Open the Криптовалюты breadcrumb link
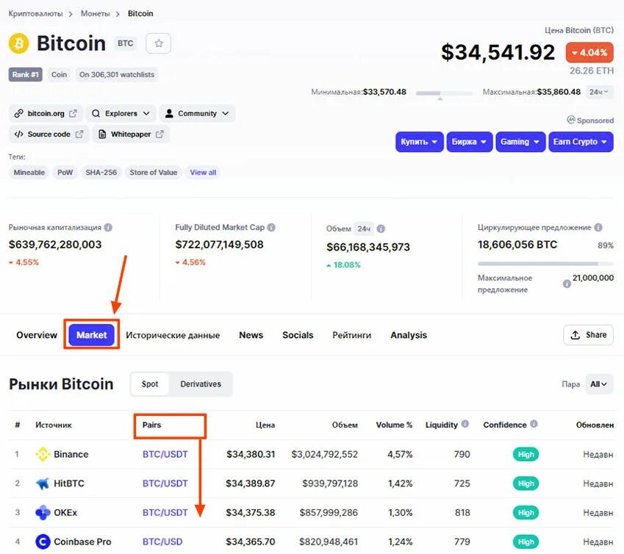Image resolution: width=624 pixels, height=554 pixels. (x=35, y=13)
